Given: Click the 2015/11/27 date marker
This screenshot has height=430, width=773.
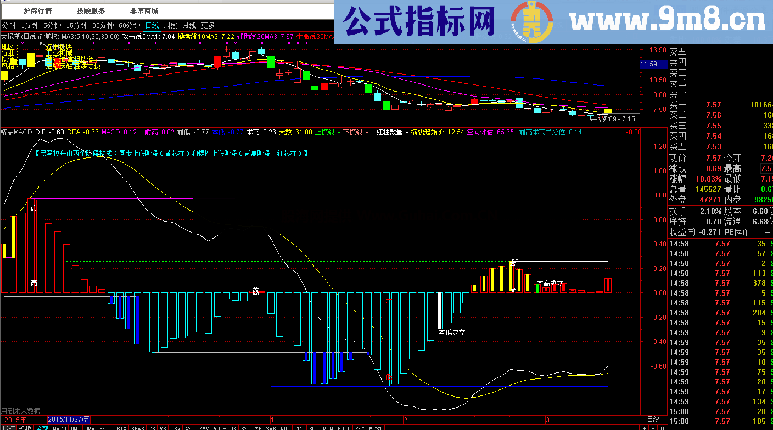Looking at the screenshot, I should point(71,419).
